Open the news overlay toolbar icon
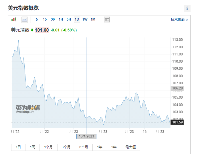 pos(107,19)
